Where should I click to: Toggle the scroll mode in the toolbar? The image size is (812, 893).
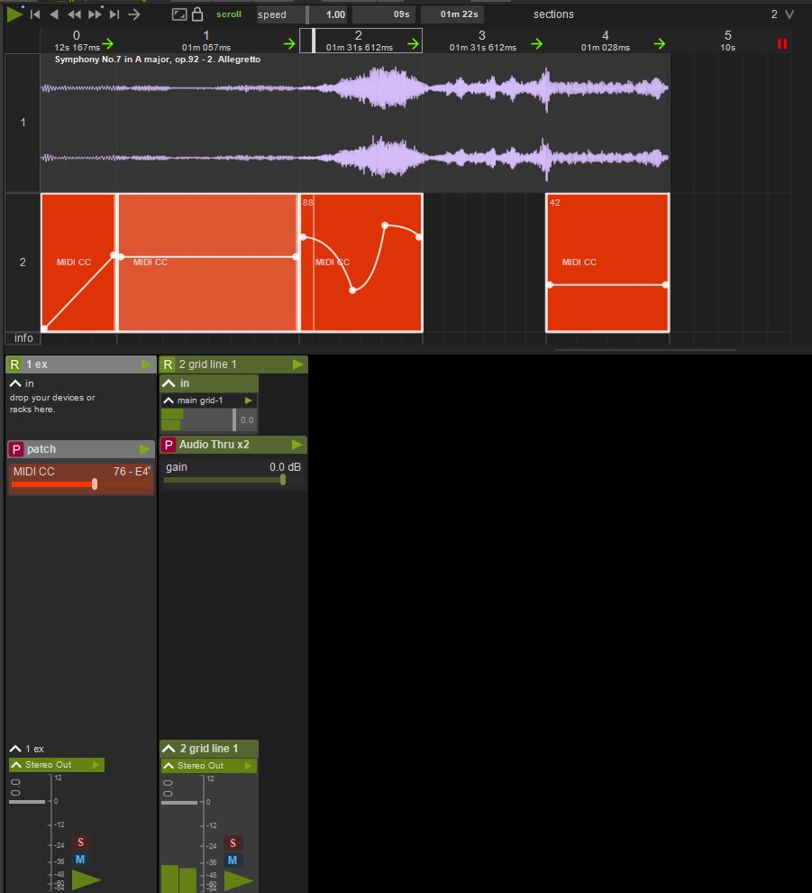point(229,14)
